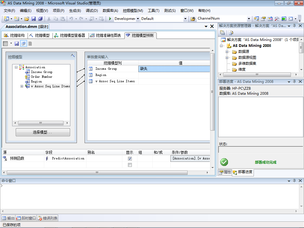This screenshot has width=304, height=228.
Task: Click the PredictAssociation field cell
Action: coord(65,159)
